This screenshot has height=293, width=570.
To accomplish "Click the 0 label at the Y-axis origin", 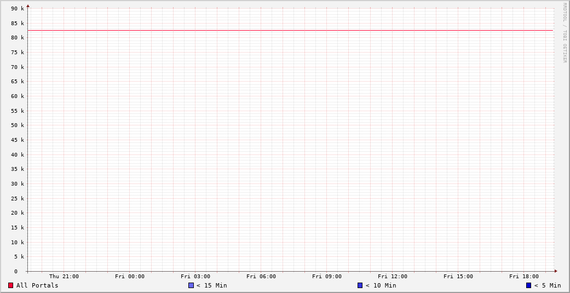I will point(16,272).
